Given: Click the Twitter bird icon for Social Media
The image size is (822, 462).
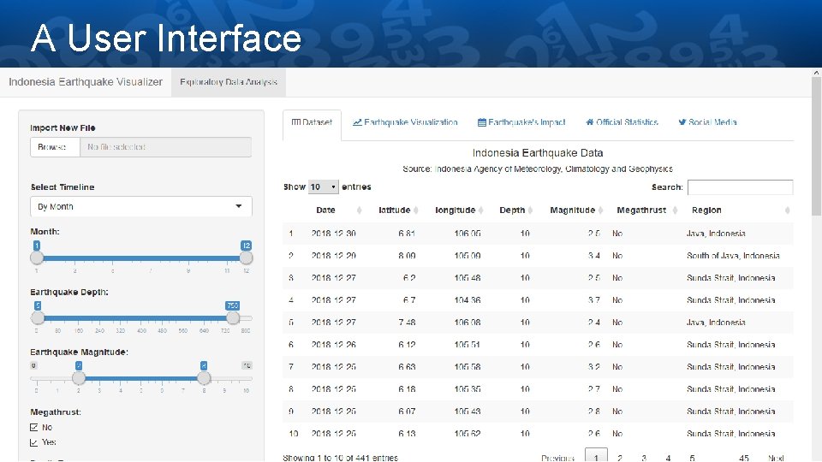Looking at the screenshot, I should [682, 122].
